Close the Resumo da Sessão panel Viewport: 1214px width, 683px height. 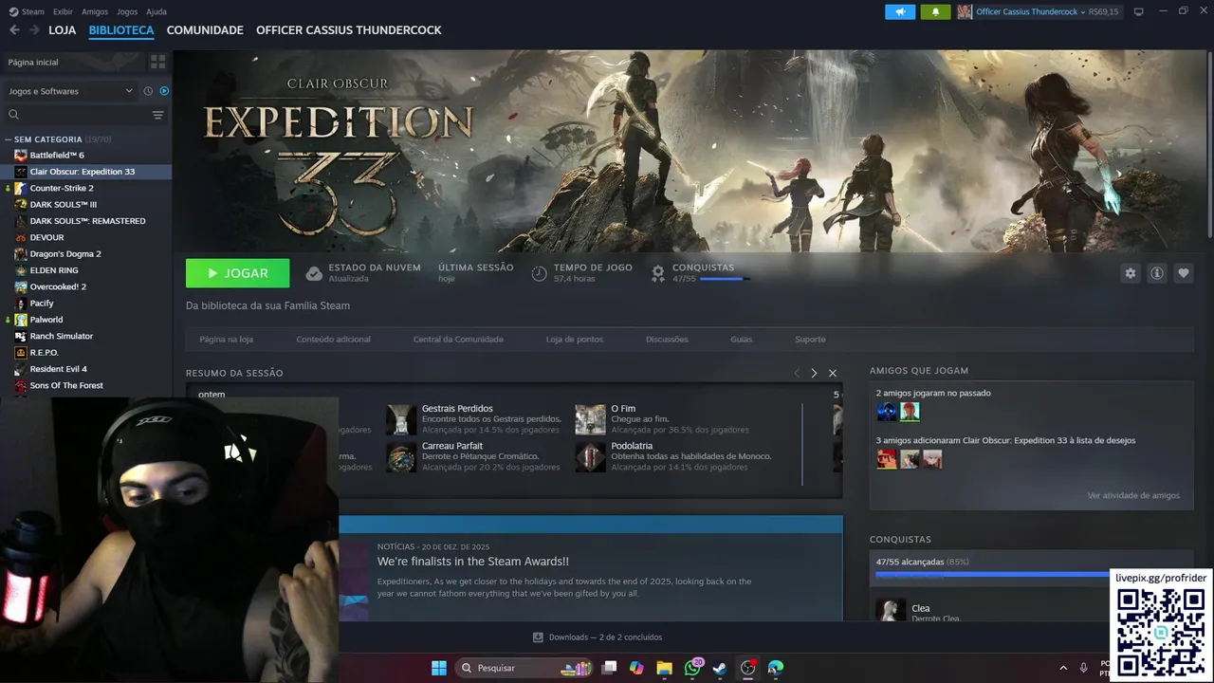(833, 373)
